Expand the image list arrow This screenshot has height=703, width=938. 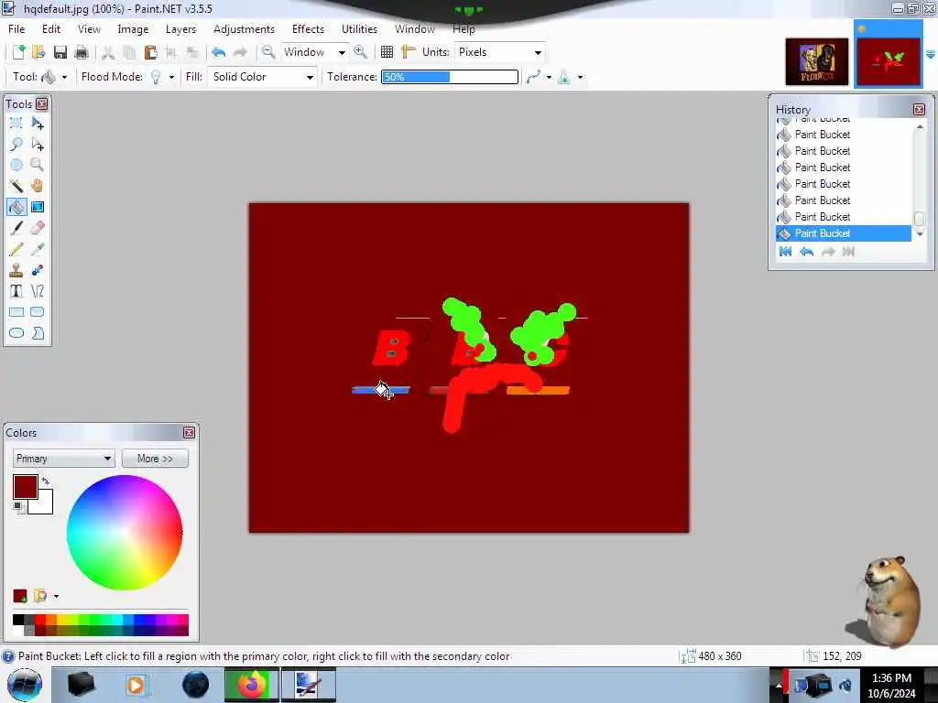[931, 54]
